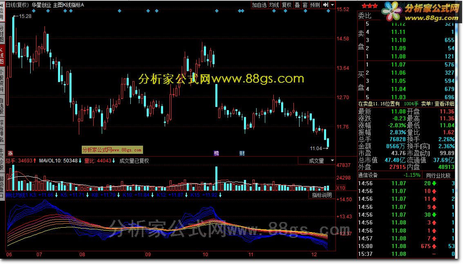Screen dimensions: 463x264
Task: Click the 总手: 34693 volume value
Action: (19, 161)
